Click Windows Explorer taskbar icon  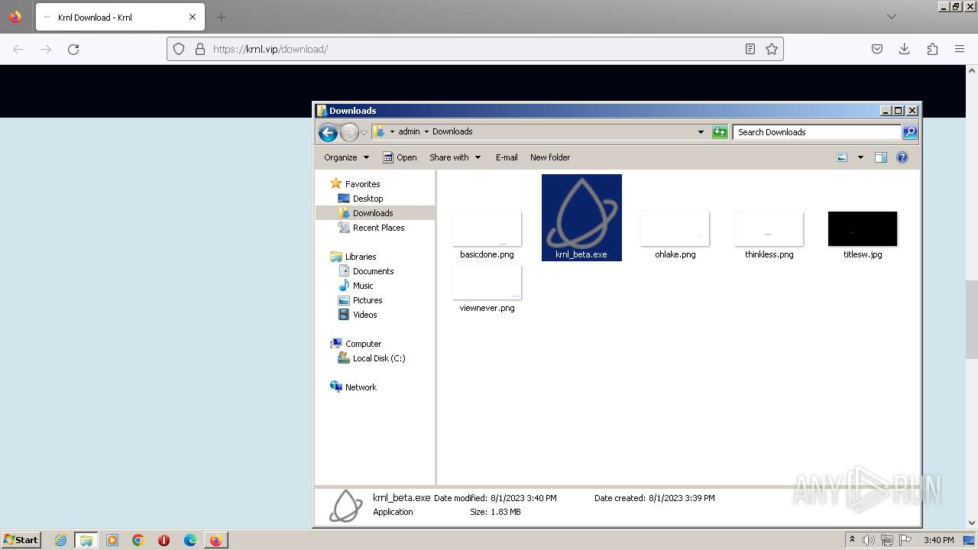(x=86, y=540)
